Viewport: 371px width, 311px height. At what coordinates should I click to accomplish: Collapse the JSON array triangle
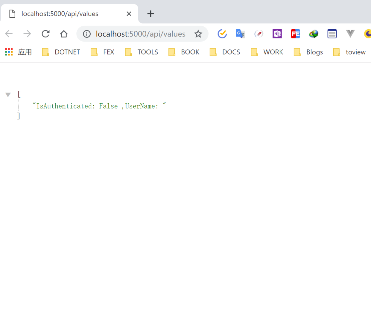[8, 95]
